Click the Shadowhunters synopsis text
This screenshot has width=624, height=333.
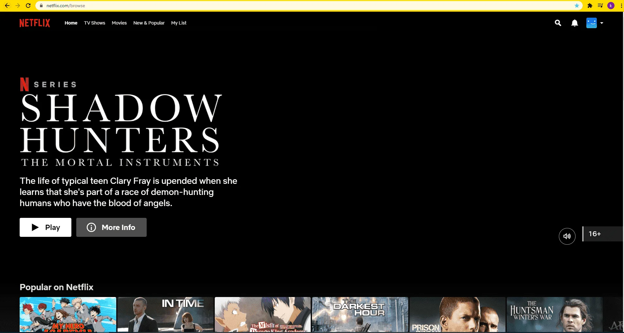pos(128,192)
